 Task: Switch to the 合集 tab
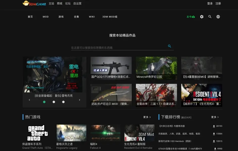[76, 17]
